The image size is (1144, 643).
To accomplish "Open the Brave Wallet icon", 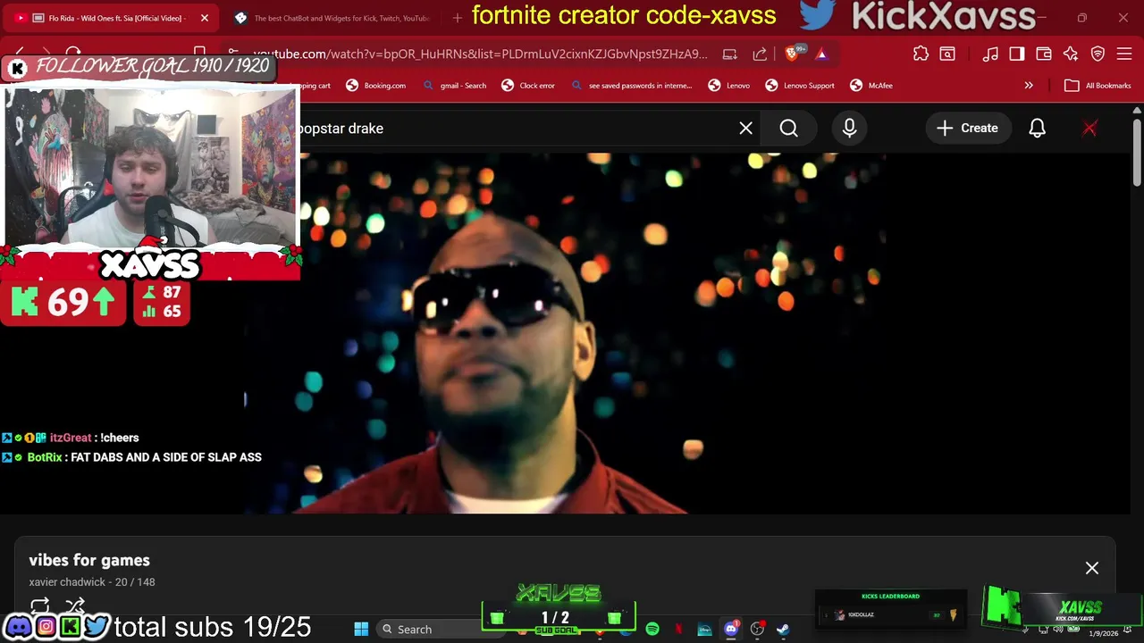I will (1044, 54).
